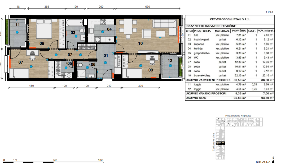
Task: Click the 'hall' row name in the table
Action: coord(196,35)
